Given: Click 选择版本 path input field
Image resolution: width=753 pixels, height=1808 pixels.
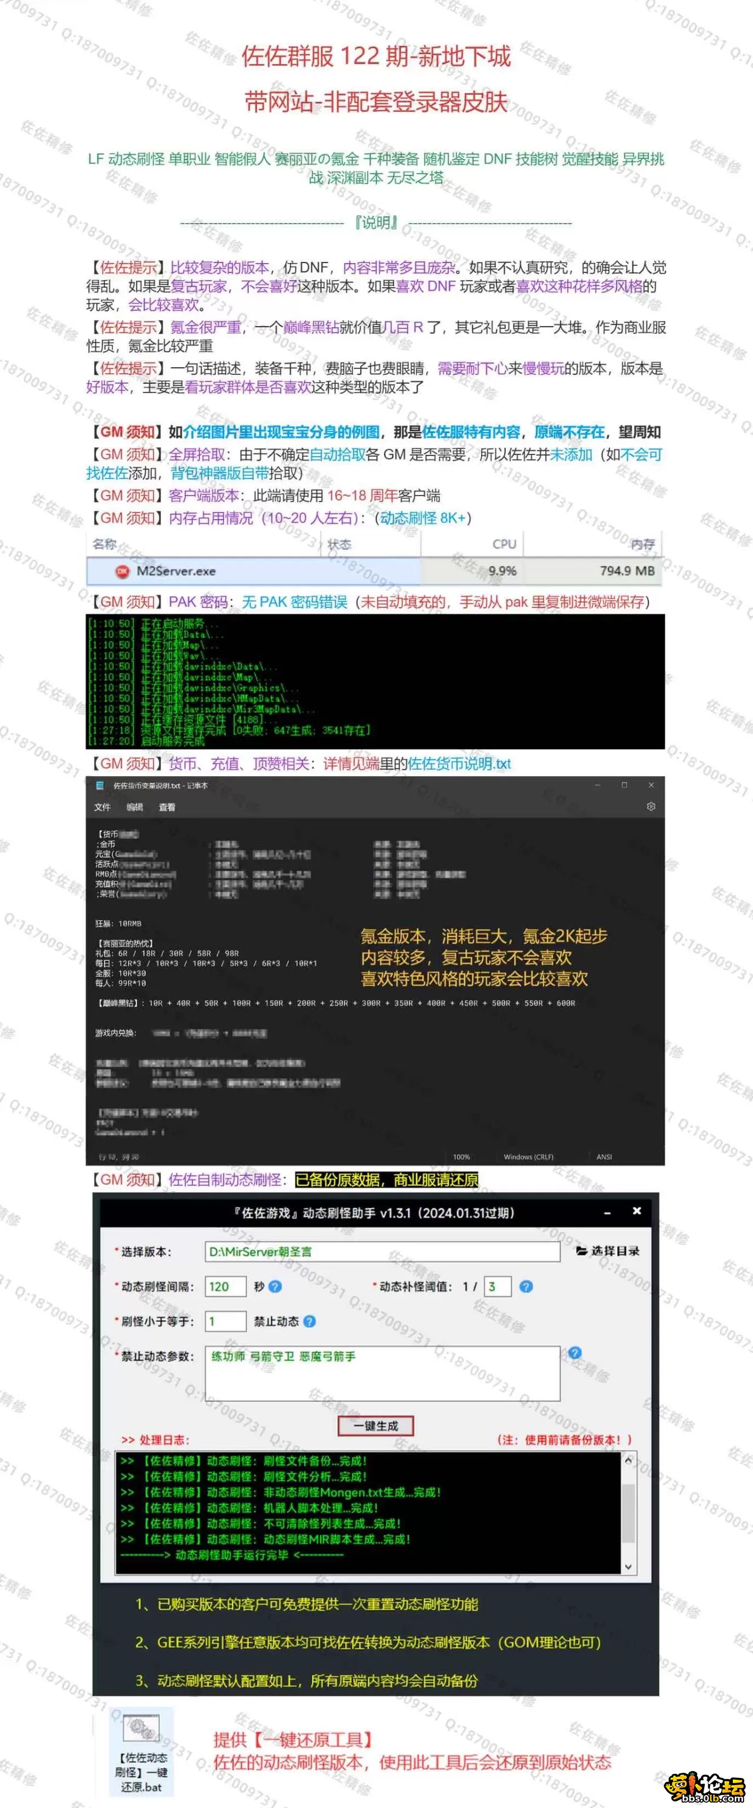Looking at the screenshot, I should 382,1251.
